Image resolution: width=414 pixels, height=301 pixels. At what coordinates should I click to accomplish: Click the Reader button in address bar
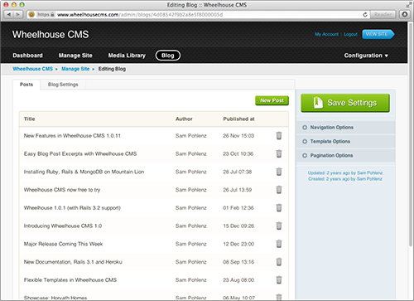383,14
